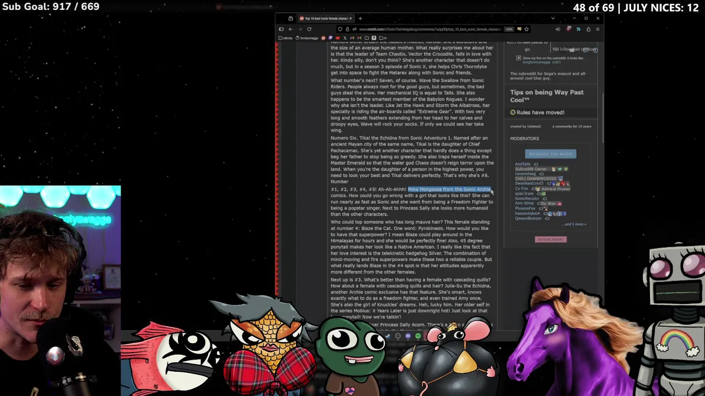The width and height of the screenshot is (705, 396).
Task: Open moderator SonicRecolor profile
Action: point(527,199)
